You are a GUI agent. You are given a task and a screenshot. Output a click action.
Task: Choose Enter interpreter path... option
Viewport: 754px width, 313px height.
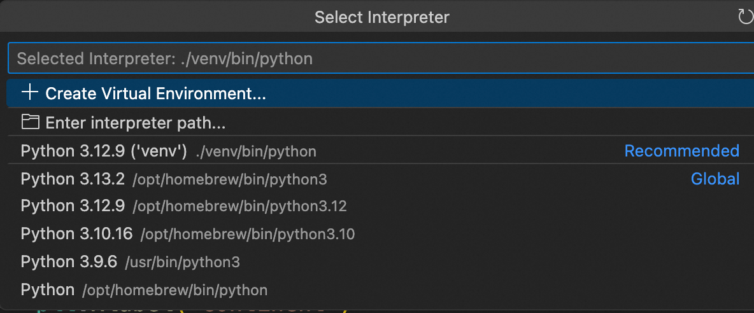coord(381,123)
